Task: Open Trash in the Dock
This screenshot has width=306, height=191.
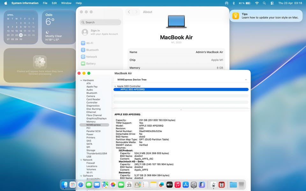Action: click(x=241, y=184)
